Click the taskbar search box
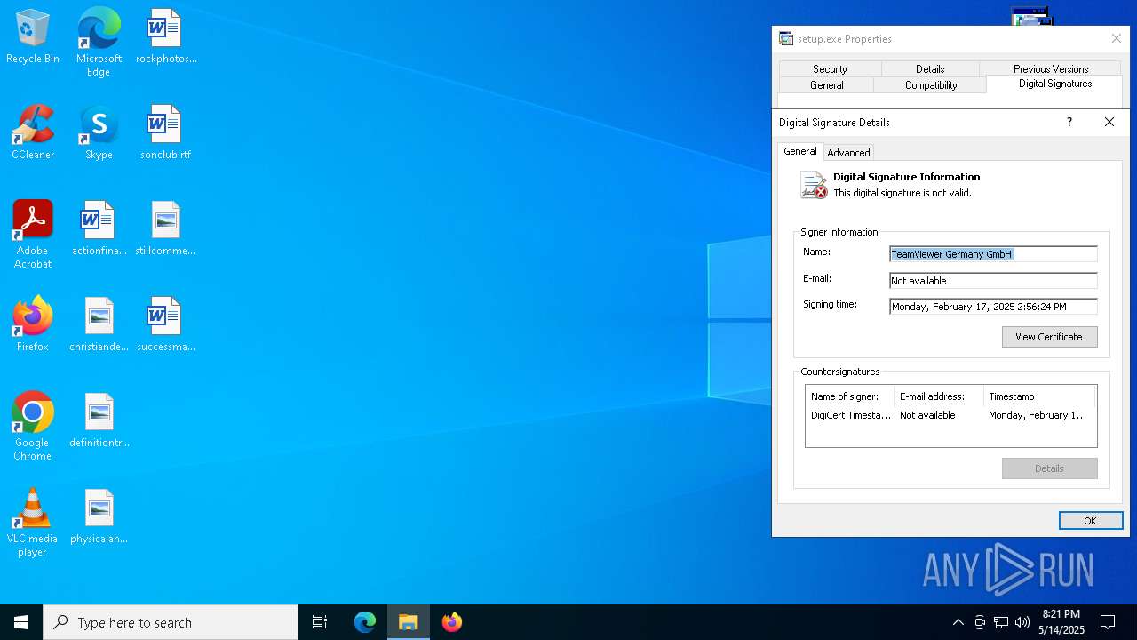The height and width of the screenshot is (640, 1137). click(x=171, y=622)
